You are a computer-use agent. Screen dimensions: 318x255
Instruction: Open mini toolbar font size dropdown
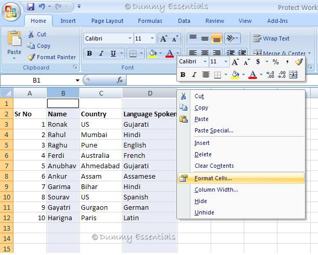click(x=226, y=61)
